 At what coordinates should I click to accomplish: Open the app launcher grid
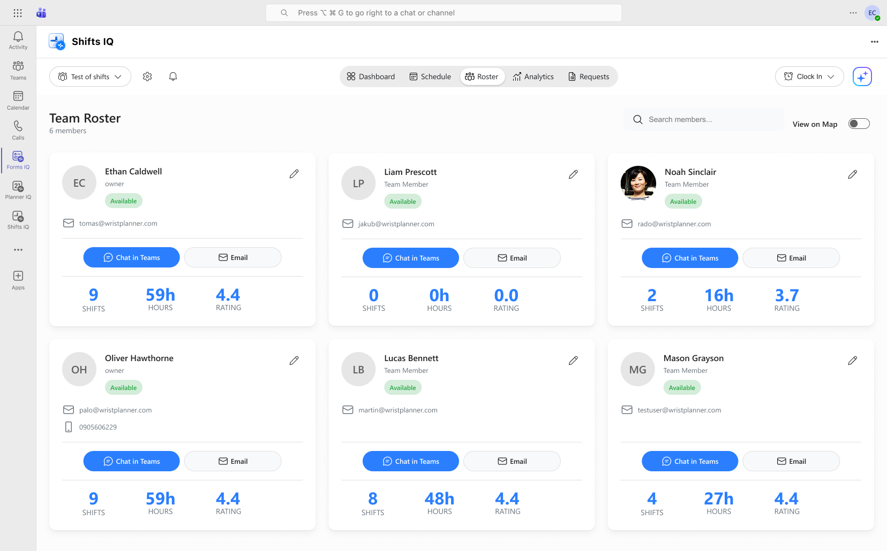pyautogui.click(x=18, y=13)
